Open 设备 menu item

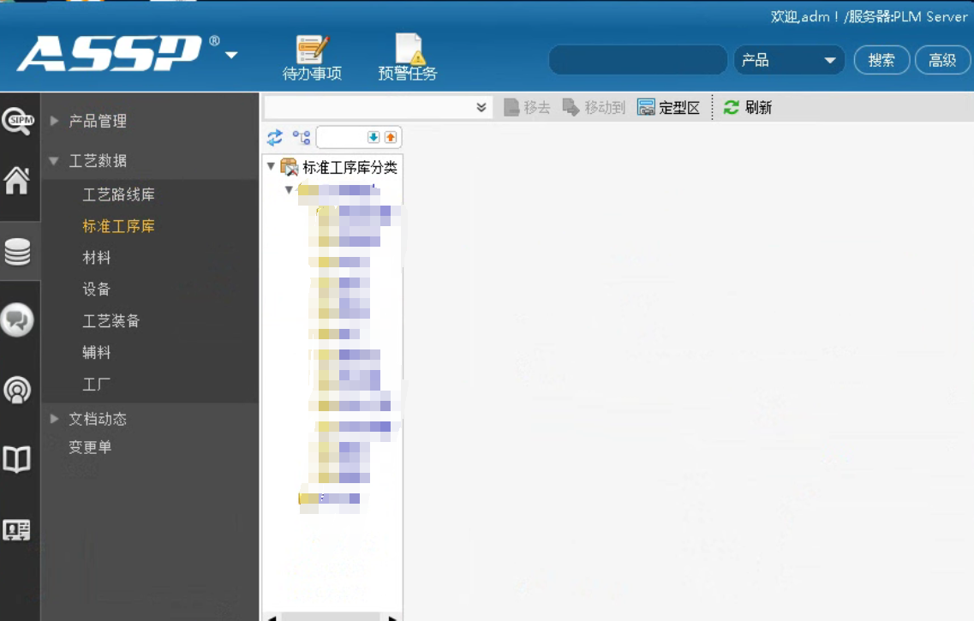click(x=97, y=290)
